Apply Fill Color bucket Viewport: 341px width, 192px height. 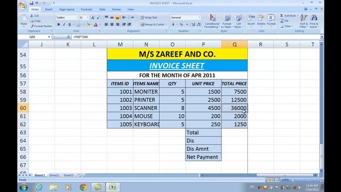[x=87, y=25]
